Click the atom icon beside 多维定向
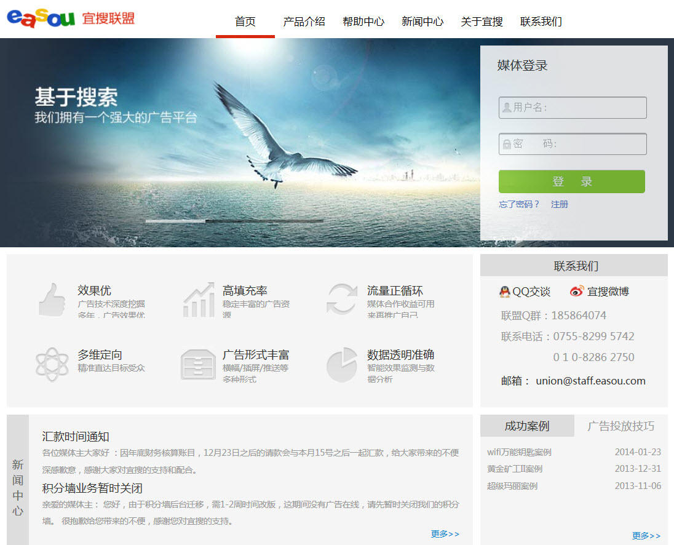Image resolution: width=674 pixels, height=545 pixels. tap(52, 365)
